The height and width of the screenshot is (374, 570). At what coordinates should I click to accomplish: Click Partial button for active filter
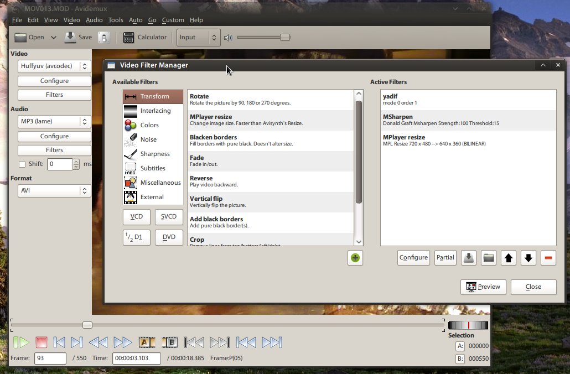[445, 258]
